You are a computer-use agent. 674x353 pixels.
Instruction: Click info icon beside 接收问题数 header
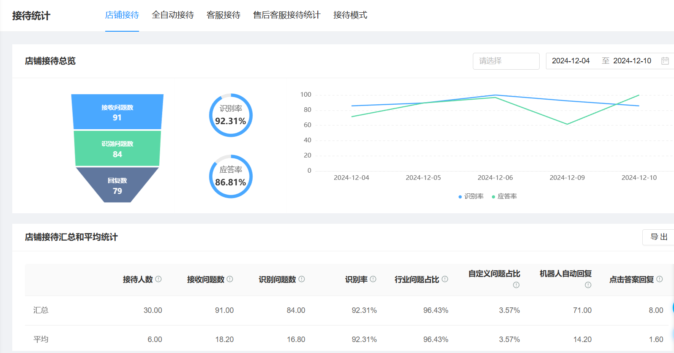pyautogui.click(x=230, y=279)
